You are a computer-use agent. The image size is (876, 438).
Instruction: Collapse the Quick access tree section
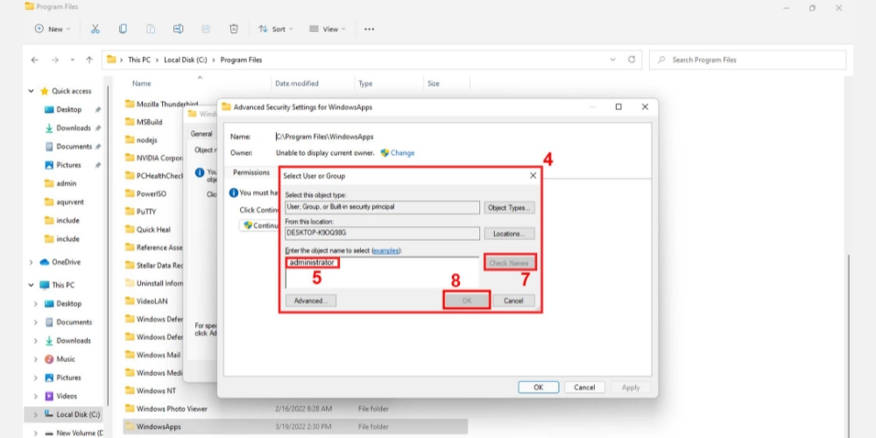pos(32,91)
